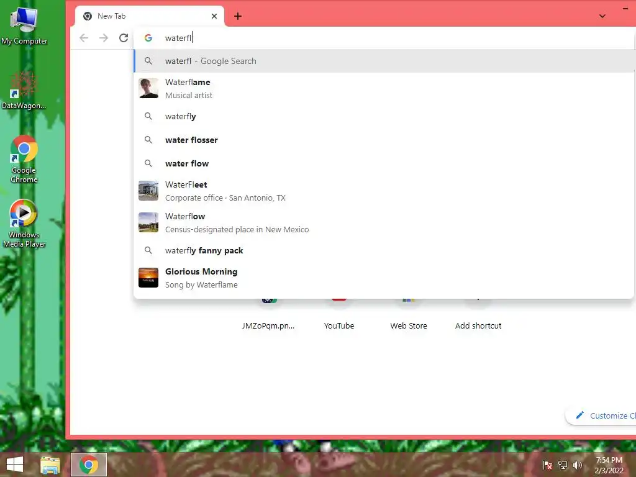
Task: Open Windows Media Player desktop shortcut
Action: (x=24, y=224)
